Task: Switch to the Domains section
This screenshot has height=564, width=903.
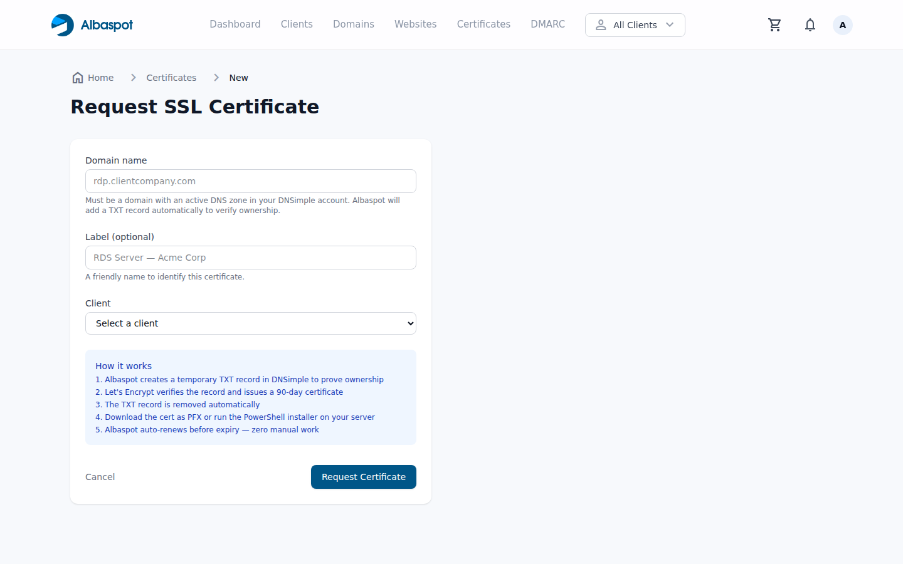Action: (x=353, y=24)
